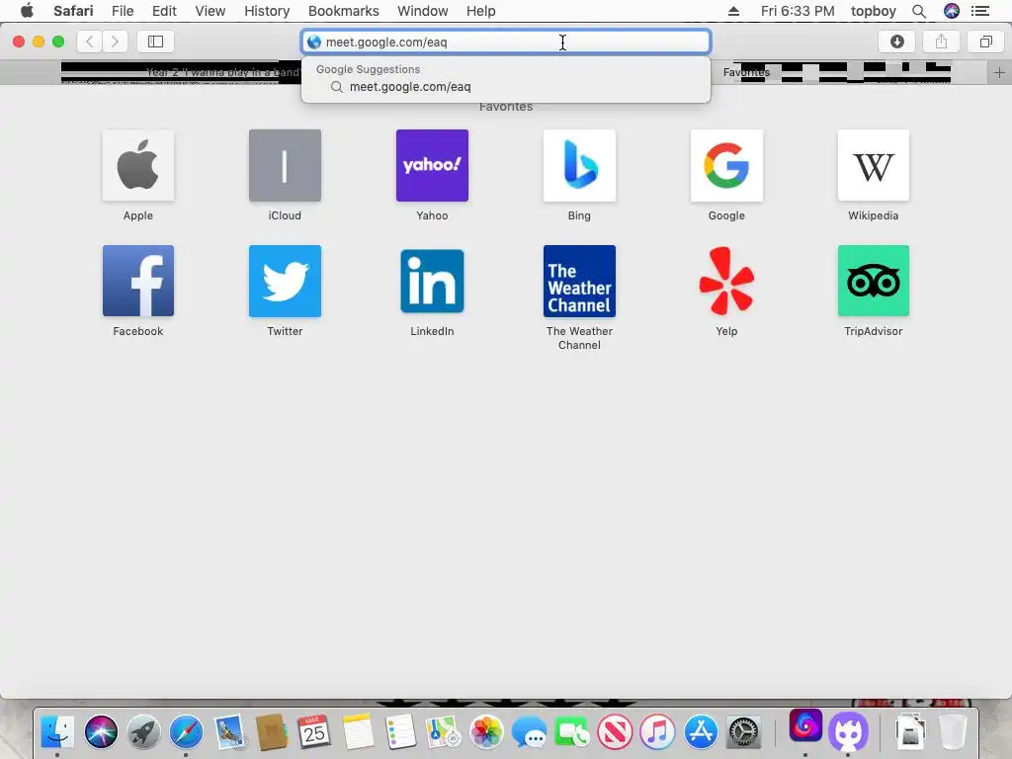The image size is (1012, 759).
Task: Go back with the back arrow button
Action: 90,42
